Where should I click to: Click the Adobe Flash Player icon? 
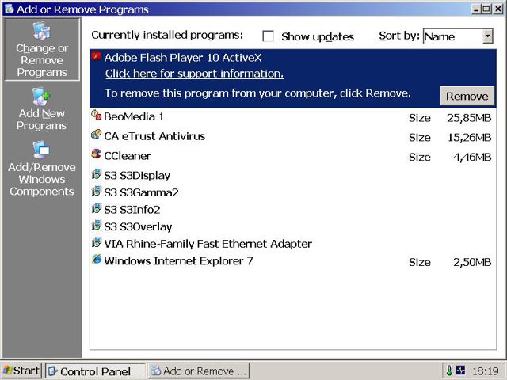point(96,56)
